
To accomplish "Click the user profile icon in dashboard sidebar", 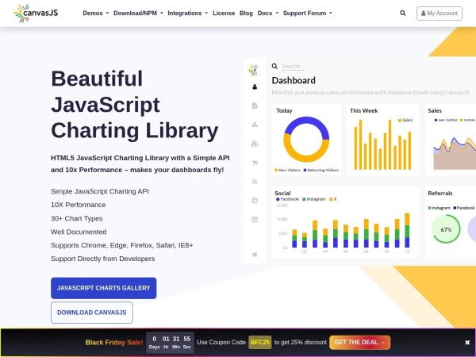I will 254,86.
